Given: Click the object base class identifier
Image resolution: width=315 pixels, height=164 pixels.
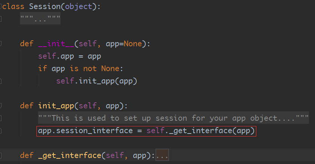Looking at the screenshot, I should (x=79, y=7).
